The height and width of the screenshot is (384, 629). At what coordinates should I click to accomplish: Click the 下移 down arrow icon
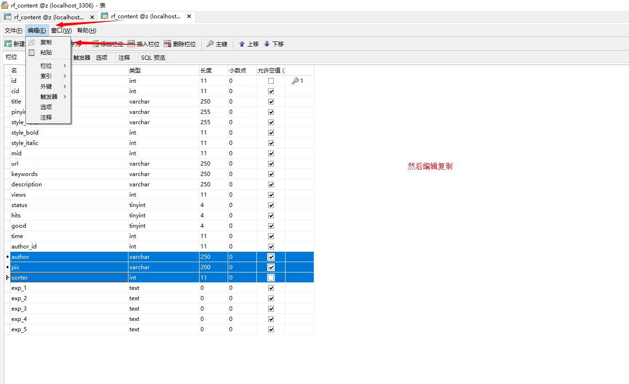pos(267,44)
